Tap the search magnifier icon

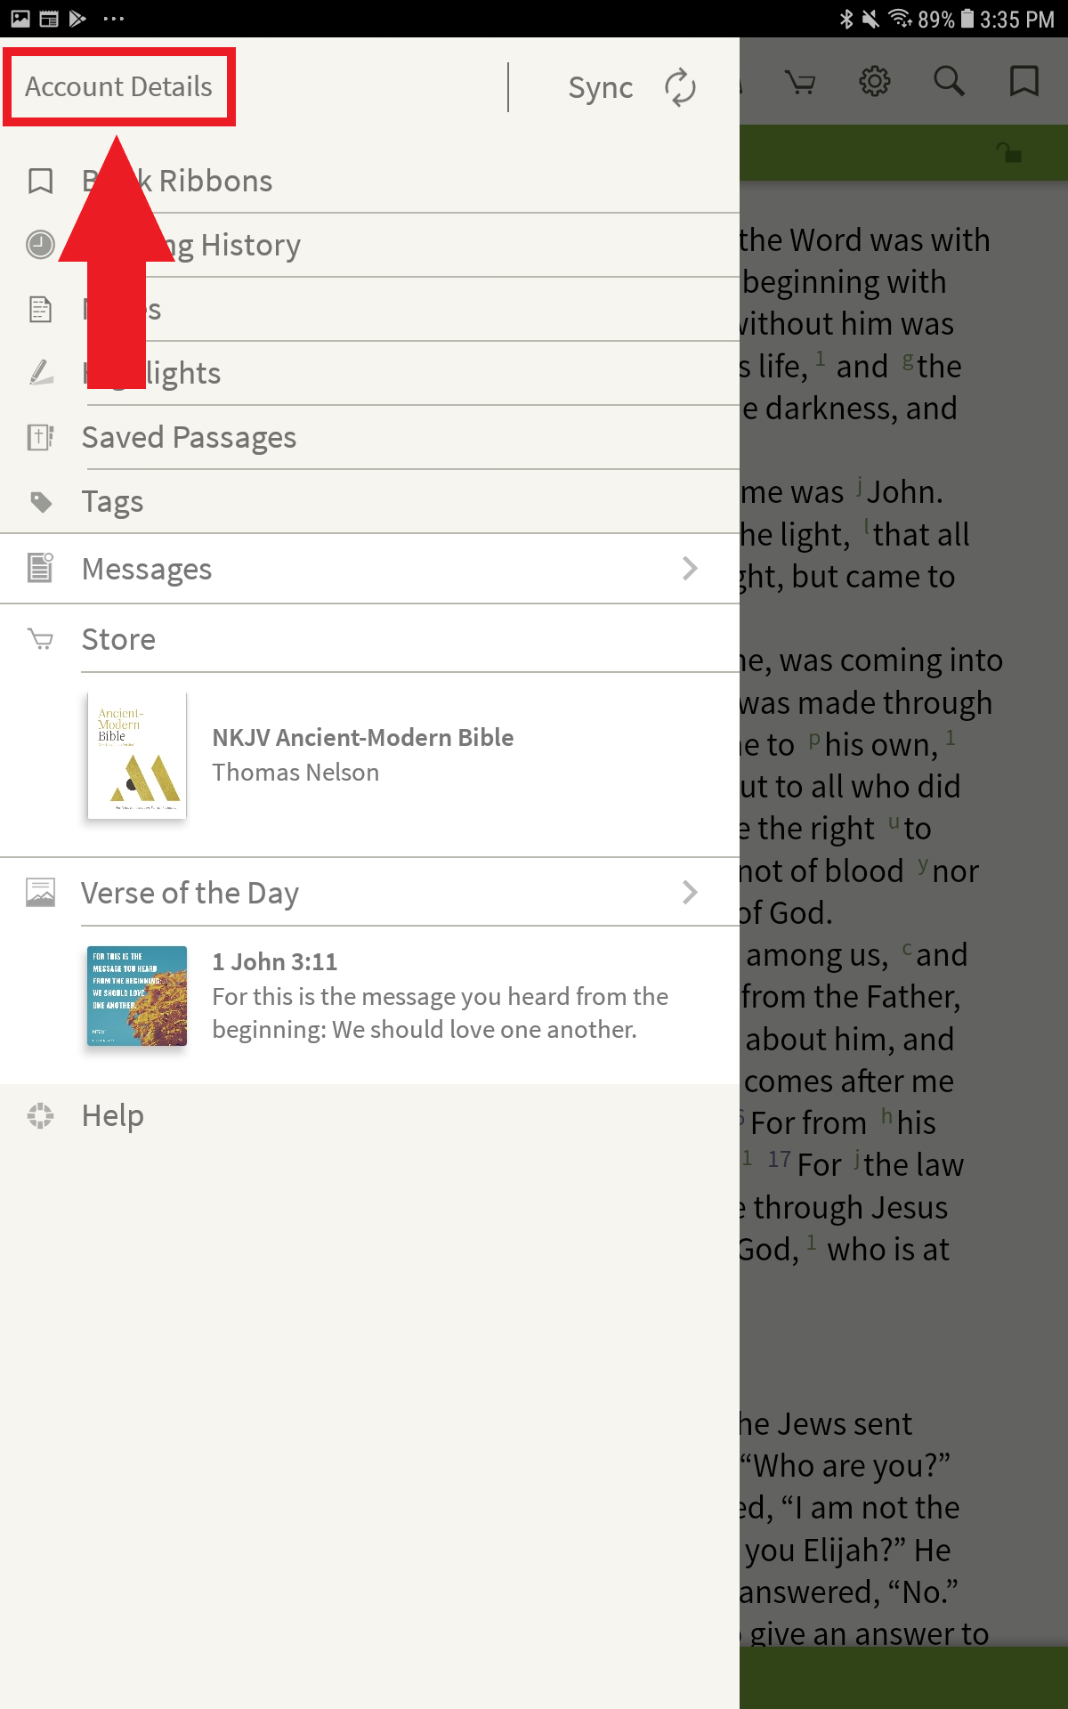(x=949, y=81)
